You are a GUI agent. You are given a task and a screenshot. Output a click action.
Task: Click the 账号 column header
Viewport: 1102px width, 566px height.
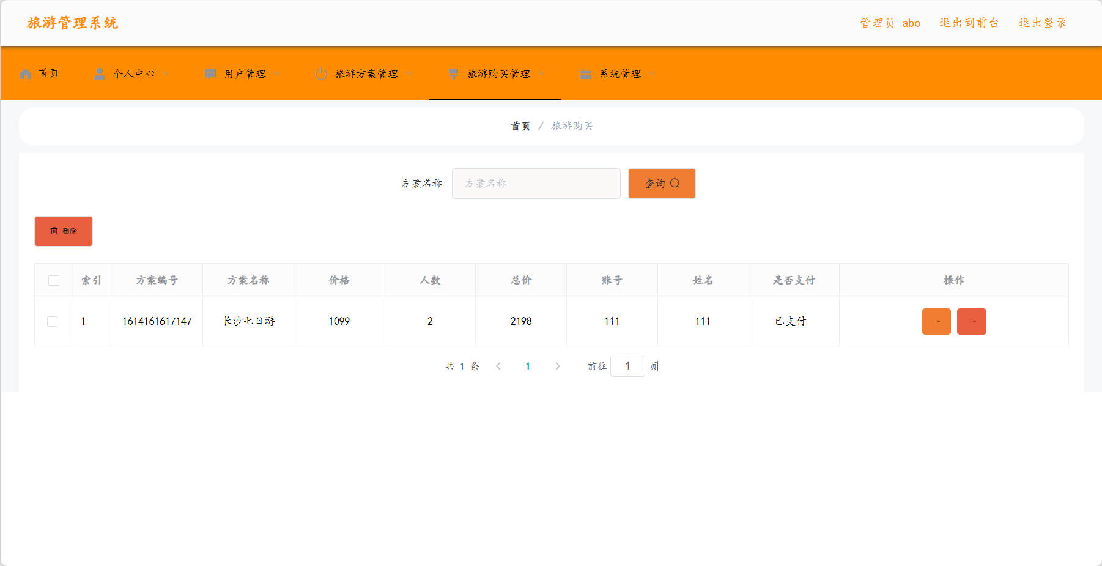pos(612,280)
